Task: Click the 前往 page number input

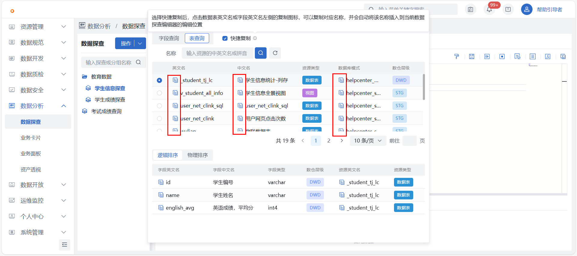Action: coord(409,141)
